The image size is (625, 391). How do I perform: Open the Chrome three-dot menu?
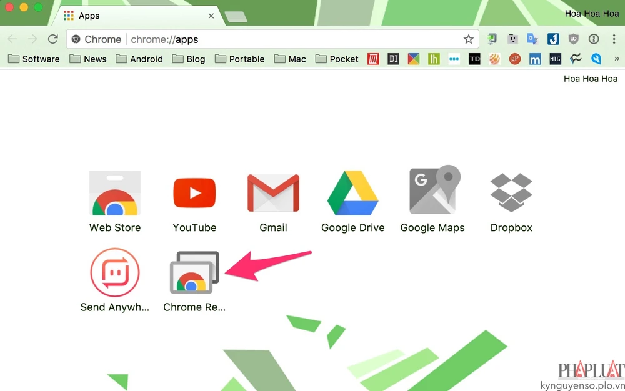pyautogui.click(x=613, y=39)
